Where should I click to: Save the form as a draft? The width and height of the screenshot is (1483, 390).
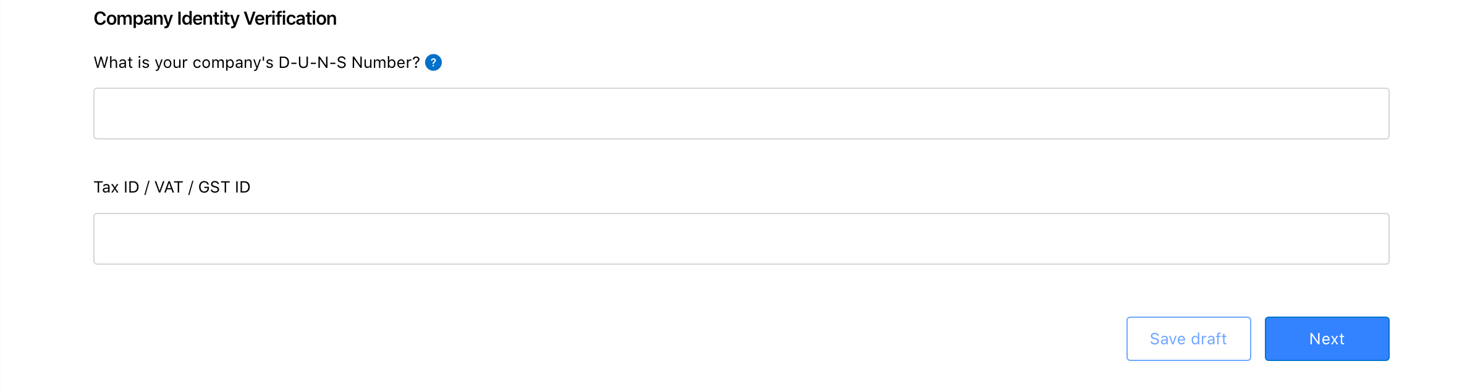point(1188,339)
